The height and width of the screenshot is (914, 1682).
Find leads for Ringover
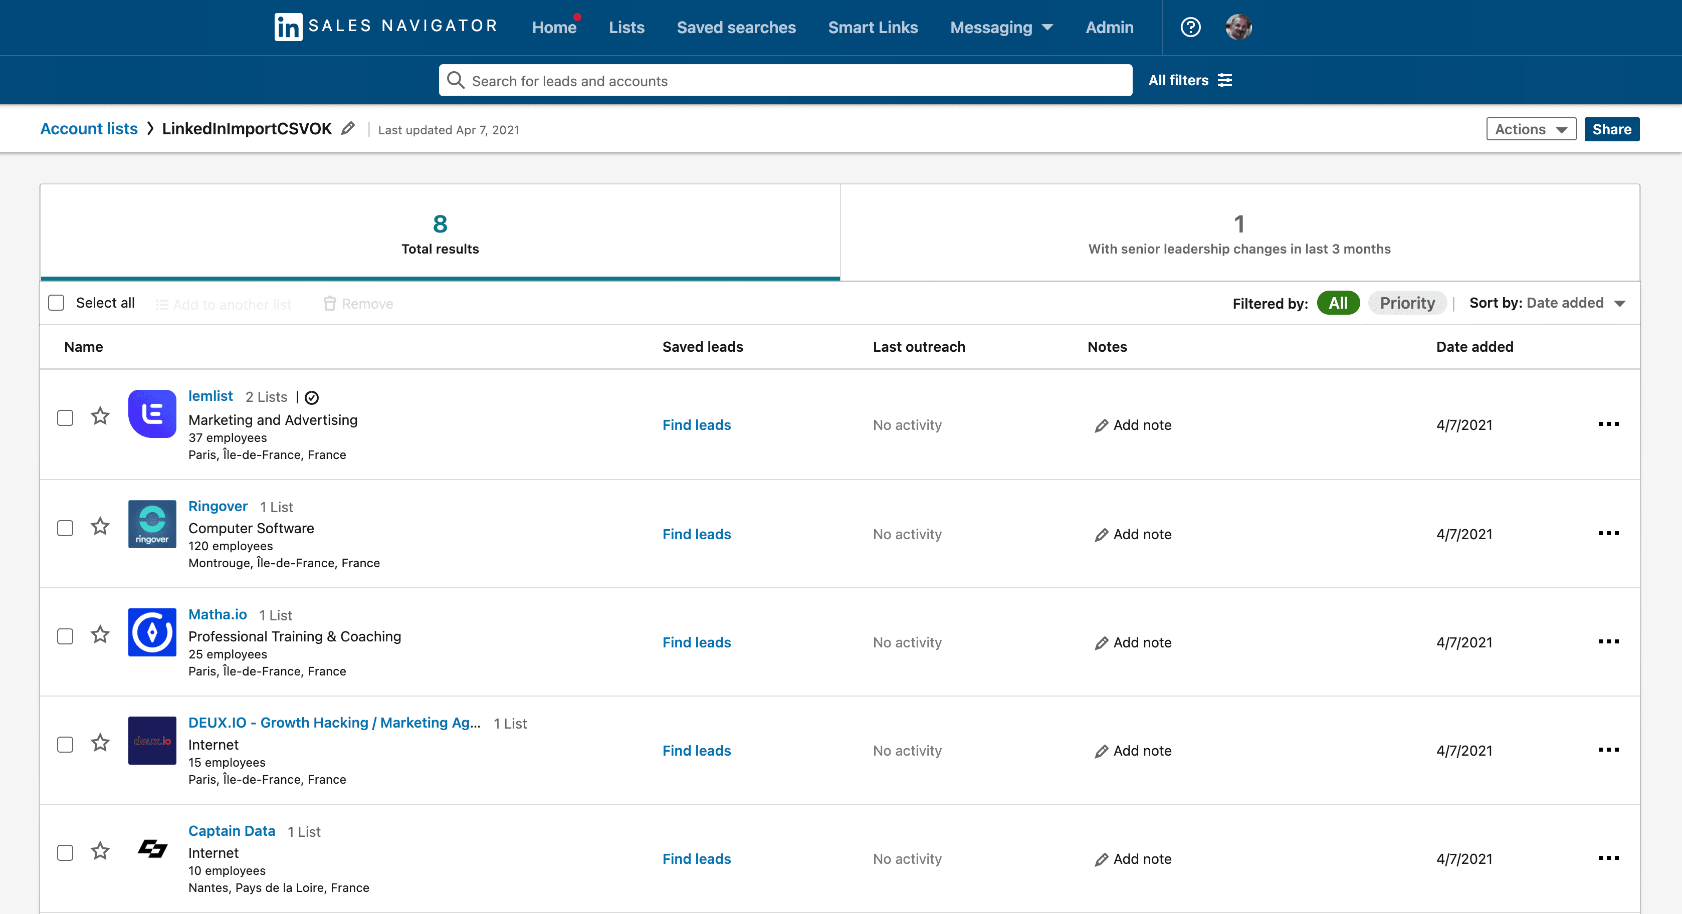697,534
